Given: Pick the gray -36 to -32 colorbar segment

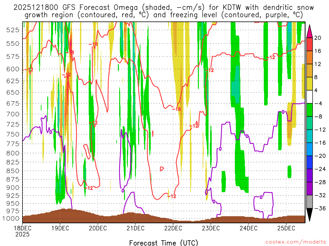Looking at the screenshot, I should click(x=309, y=202).
